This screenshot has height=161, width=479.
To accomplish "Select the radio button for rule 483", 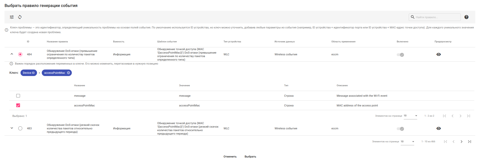I will click(20, 128).
